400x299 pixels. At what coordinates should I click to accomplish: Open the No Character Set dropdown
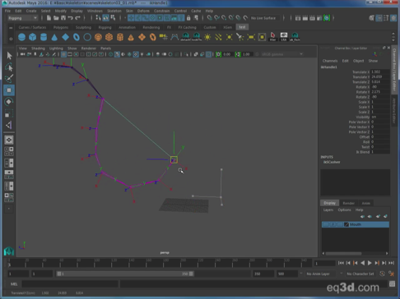pos(360,274)
